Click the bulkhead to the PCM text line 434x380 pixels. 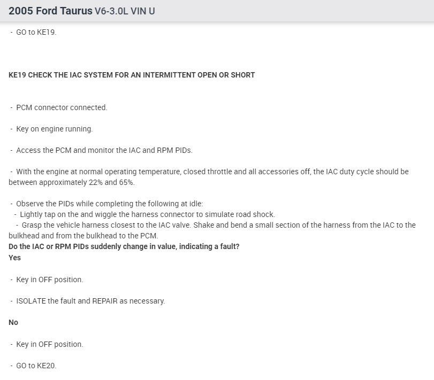tap(83, 236)
